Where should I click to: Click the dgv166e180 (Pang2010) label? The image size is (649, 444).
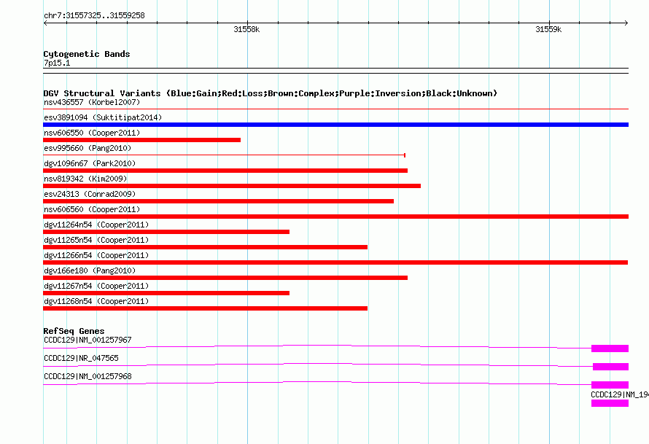[90, 270]
